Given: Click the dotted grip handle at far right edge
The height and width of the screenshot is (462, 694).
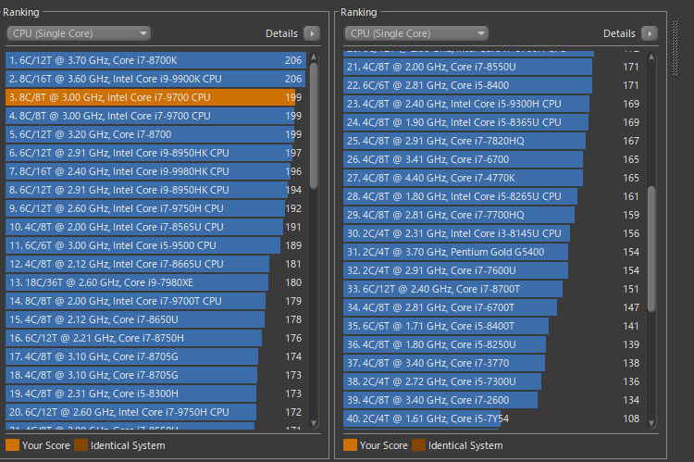Looking at the screenshot, I should pos(675,48).
